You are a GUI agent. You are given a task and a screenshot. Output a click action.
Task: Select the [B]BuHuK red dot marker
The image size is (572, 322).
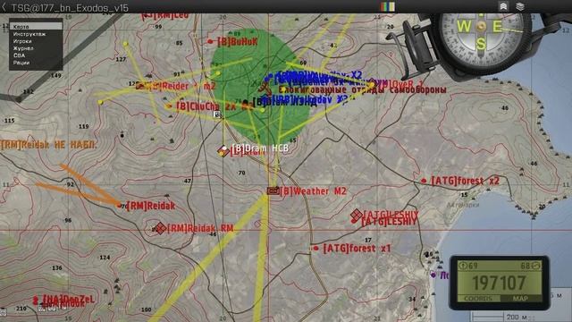pos(210,42)
